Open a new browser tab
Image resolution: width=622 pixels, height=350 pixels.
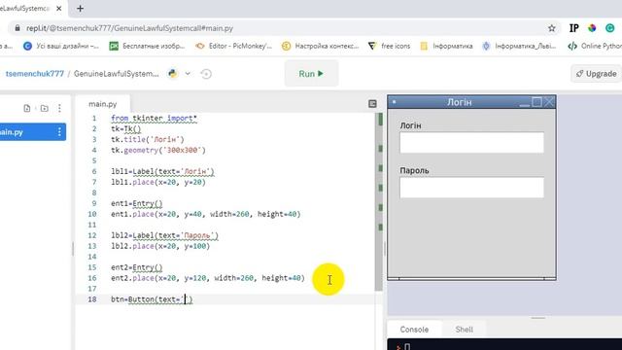click(x=80, y=9)
